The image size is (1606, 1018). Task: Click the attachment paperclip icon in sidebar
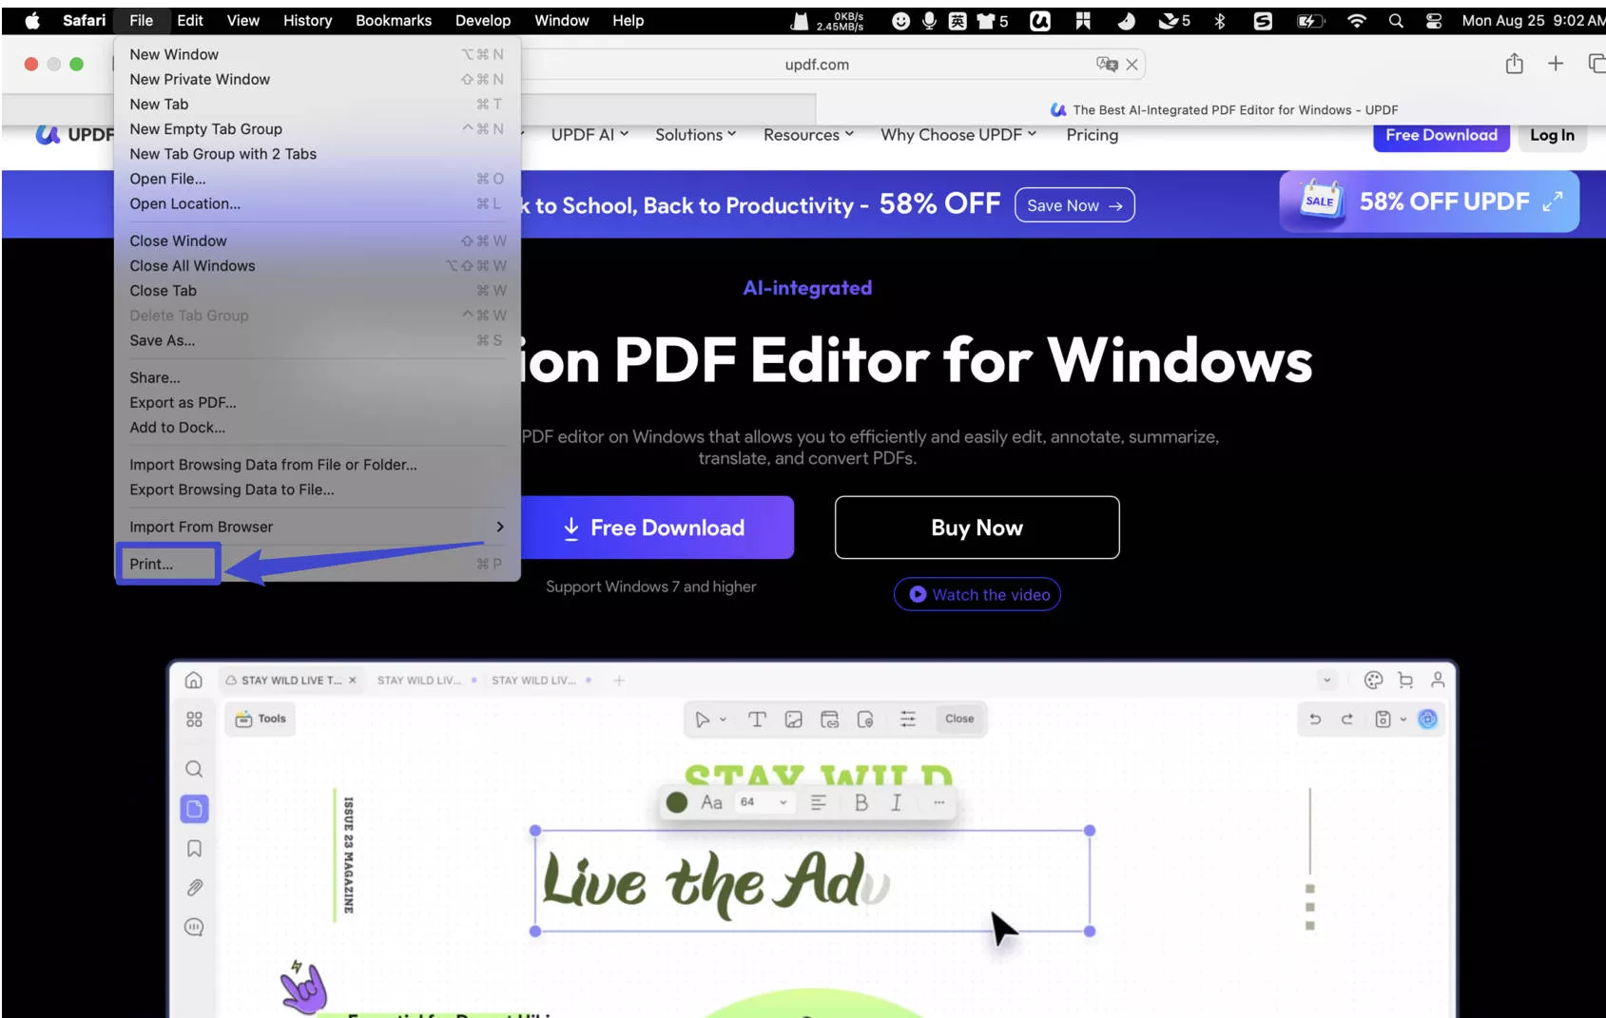[194, 888]
